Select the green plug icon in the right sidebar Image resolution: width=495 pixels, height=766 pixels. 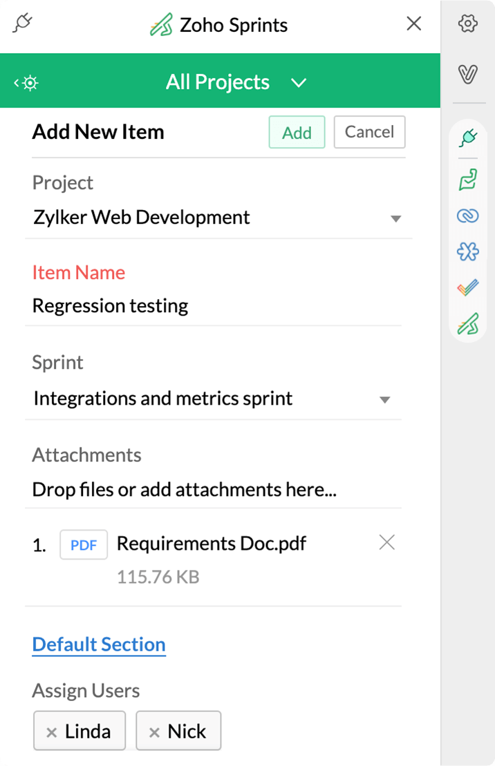click(468, 138)
